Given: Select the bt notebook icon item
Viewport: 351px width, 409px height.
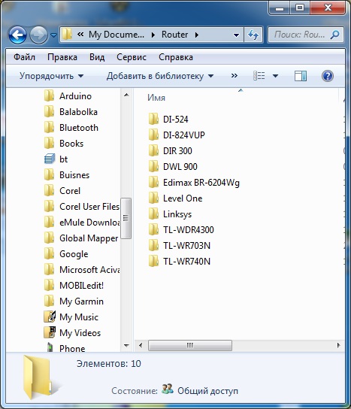Looking at the screenshot, I should 50,159.
